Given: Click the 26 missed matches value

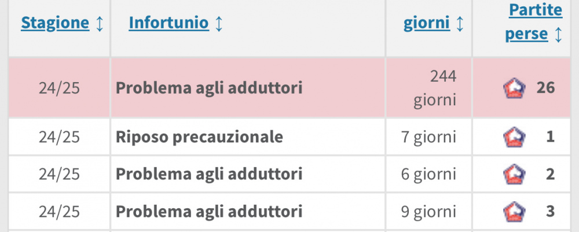Looking at the screenshot, I should point(546,88).
